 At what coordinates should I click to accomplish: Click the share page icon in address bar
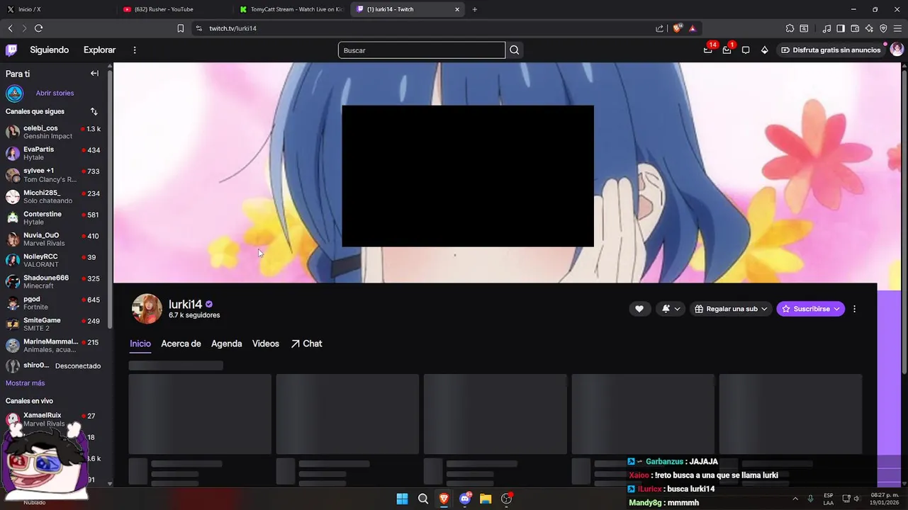click(x=659, y=28)
